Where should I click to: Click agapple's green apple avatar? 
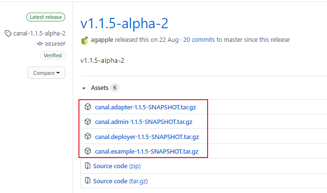point(84,40)
